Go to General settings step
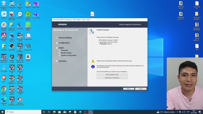This screenshot has height=114, width=203. point(65,38)
